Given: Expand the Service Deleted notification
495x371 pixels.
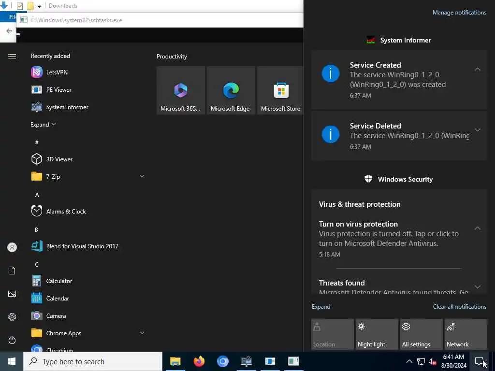Looking at the screenshot, I should (x=478, y=129).
